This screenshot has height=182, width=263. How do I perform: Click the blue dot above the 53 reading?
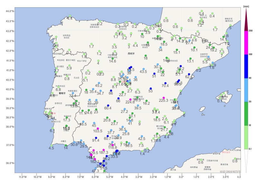coord(150,89)
